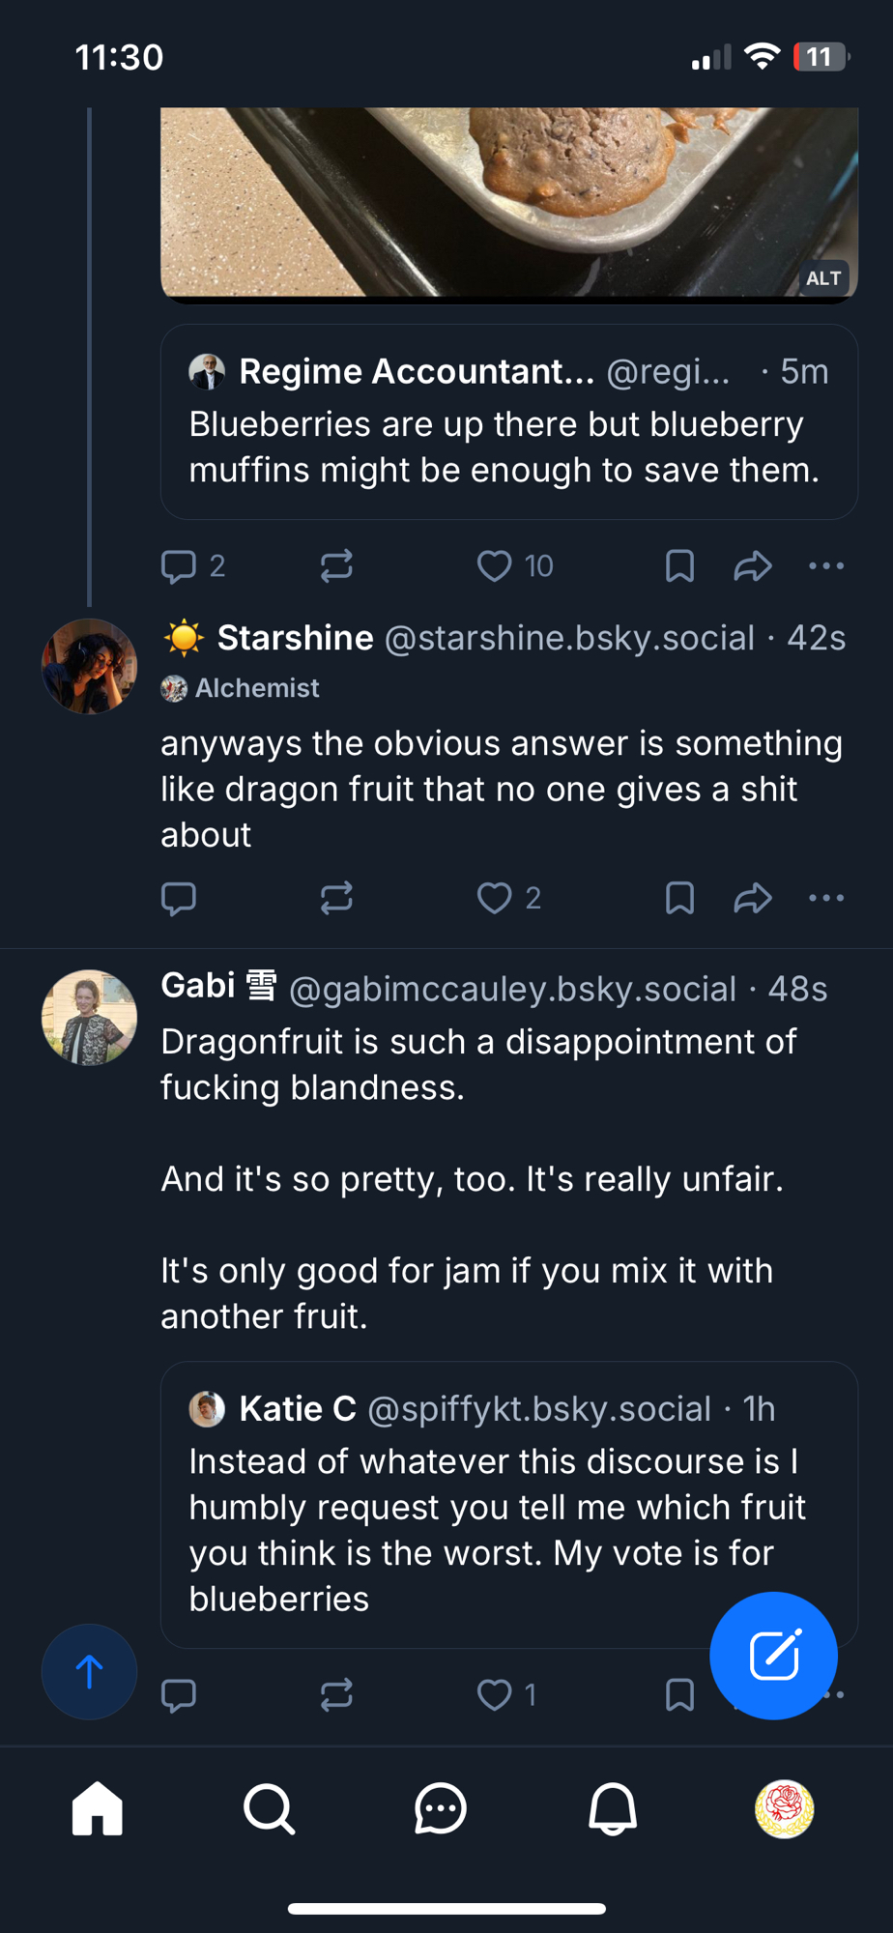
Task: Repost Starshine's dragon fruit post
Action: click(x=336, y=898)
